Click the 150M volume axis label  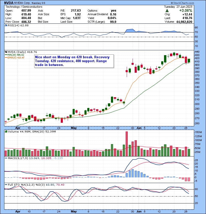click(198, 132)
